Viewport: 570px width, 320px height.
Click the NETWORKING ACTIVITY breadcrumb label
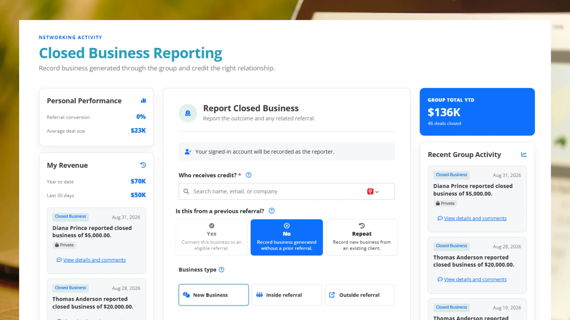(70, 37)
